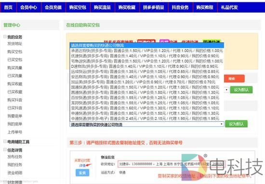This screenshot has width=265, height=184.
Task: Choose 百世快递(拼多多-专用) courier option
Action: click(147, 98)
